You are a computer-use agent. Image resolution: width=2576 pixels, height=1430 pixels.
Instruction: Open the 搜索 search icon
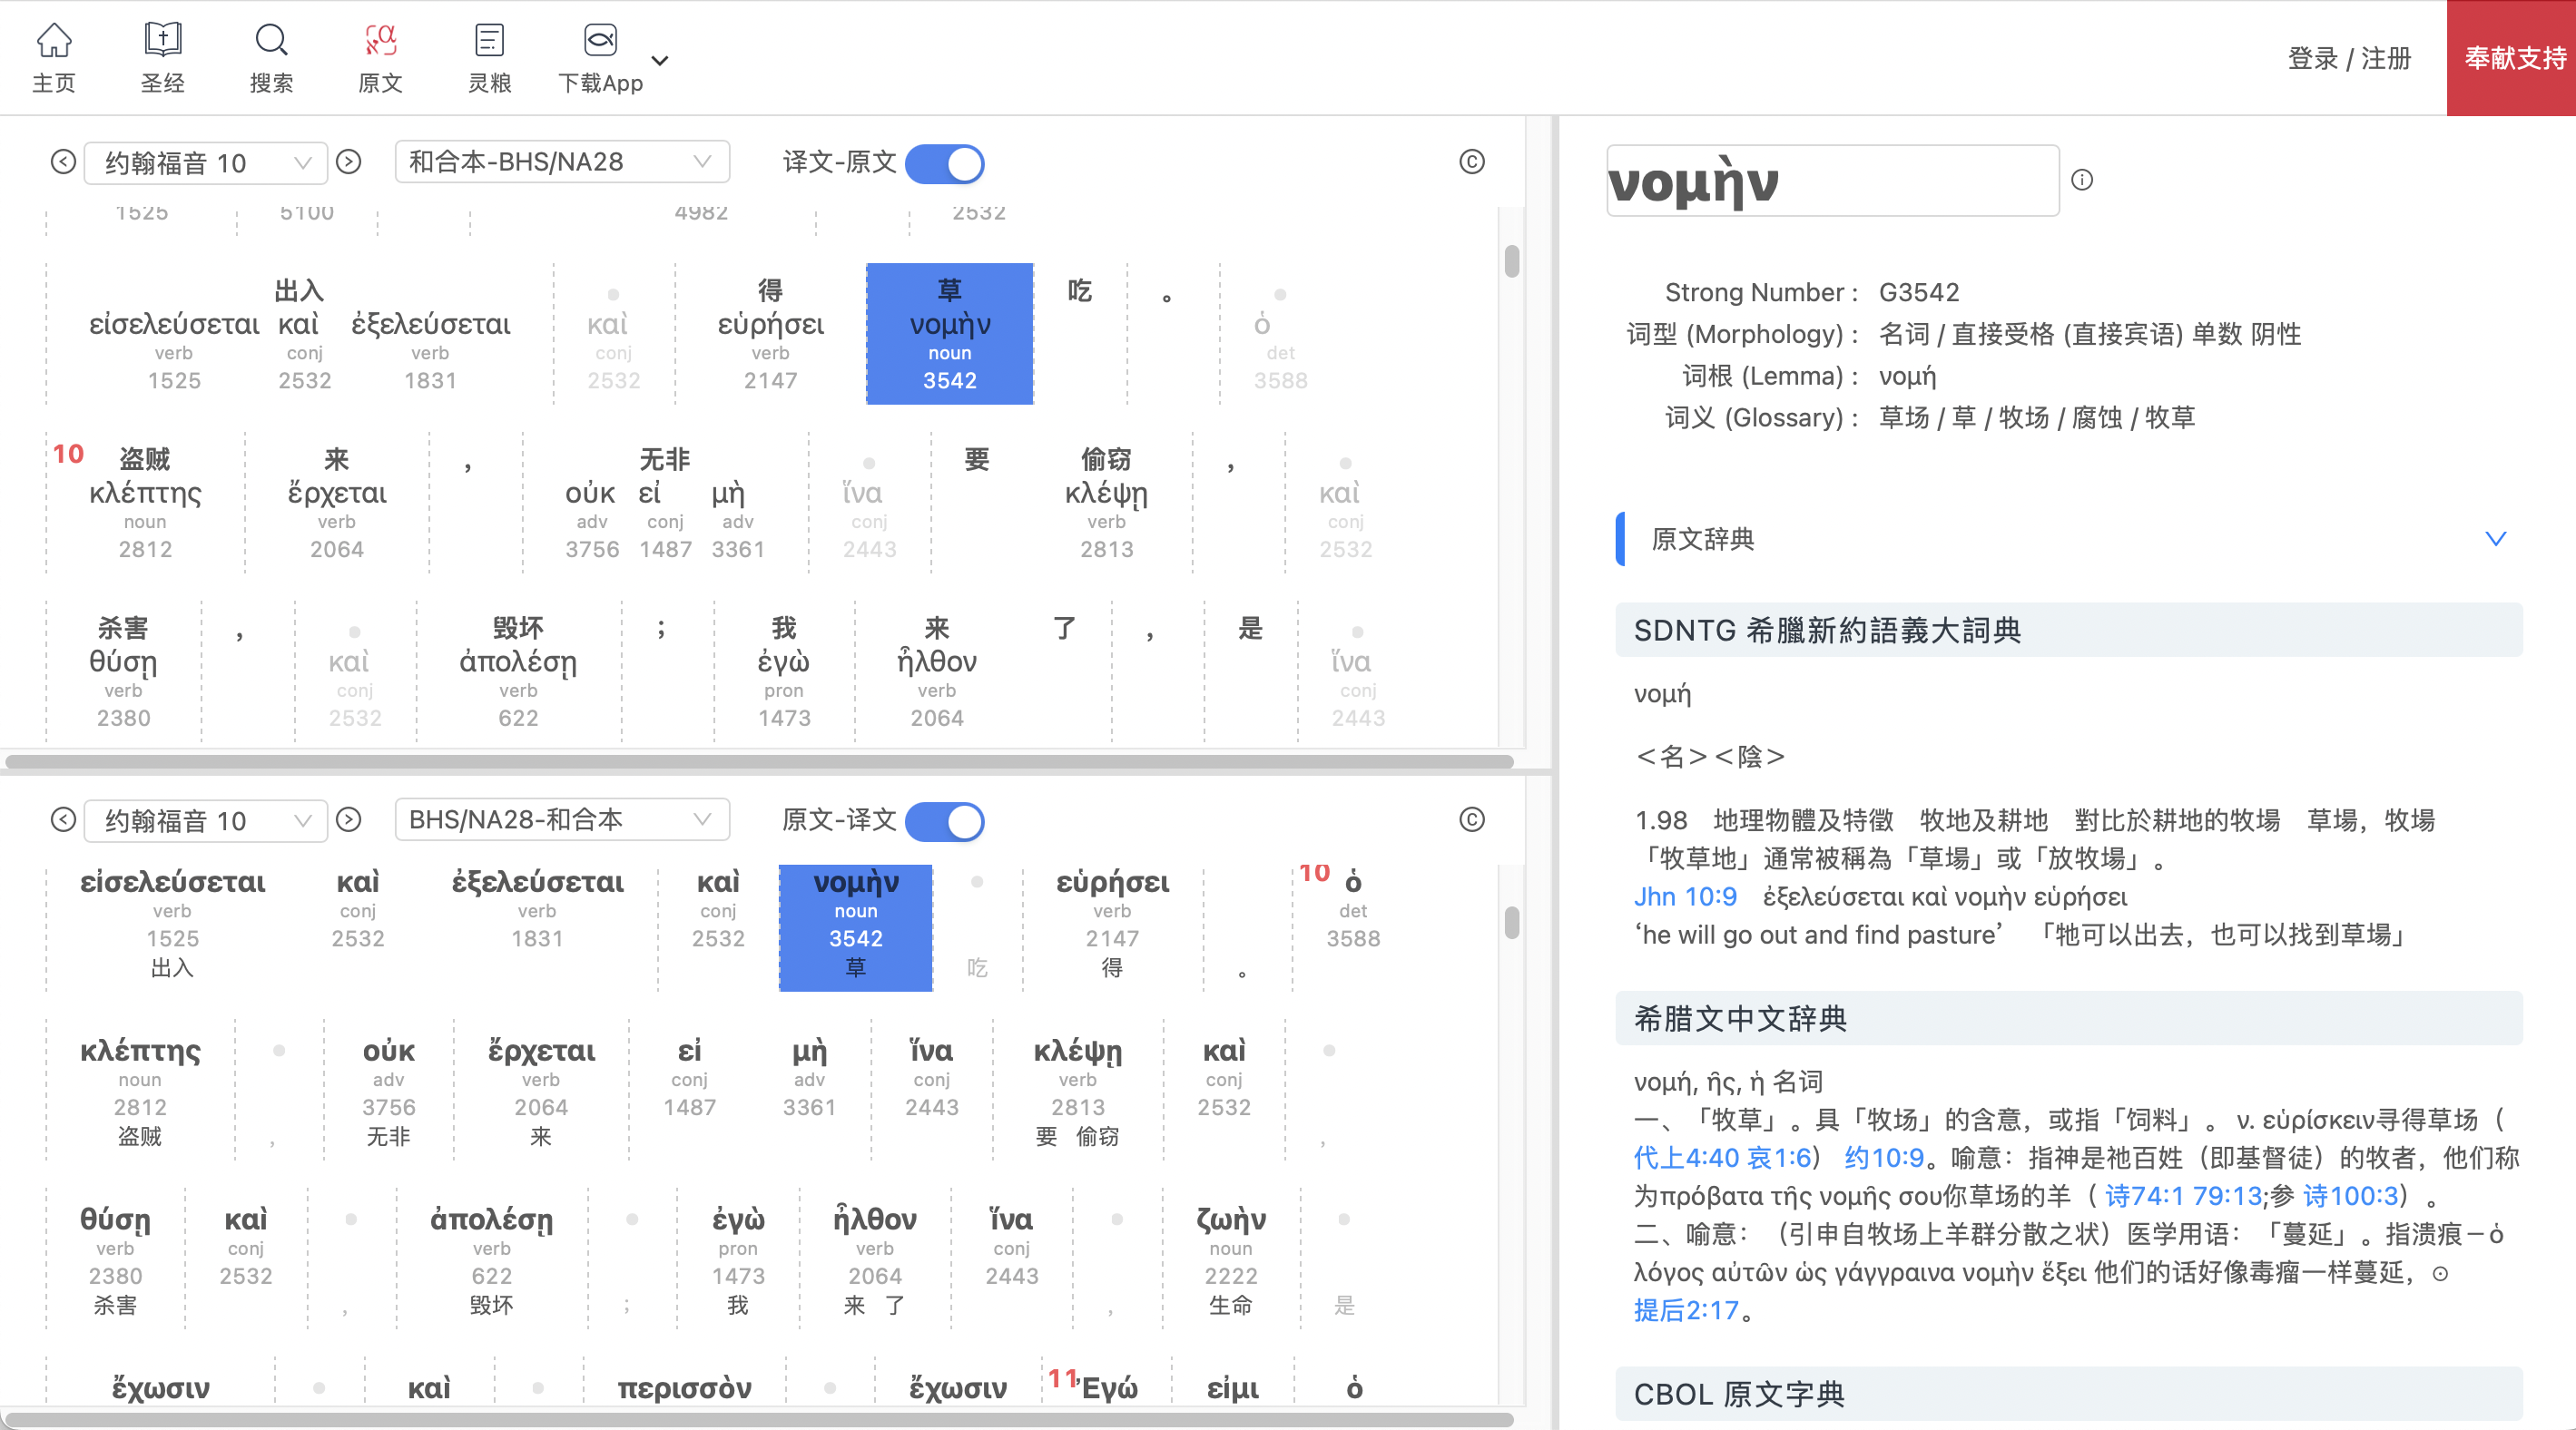pyautogui.click(x=271, y=58)
